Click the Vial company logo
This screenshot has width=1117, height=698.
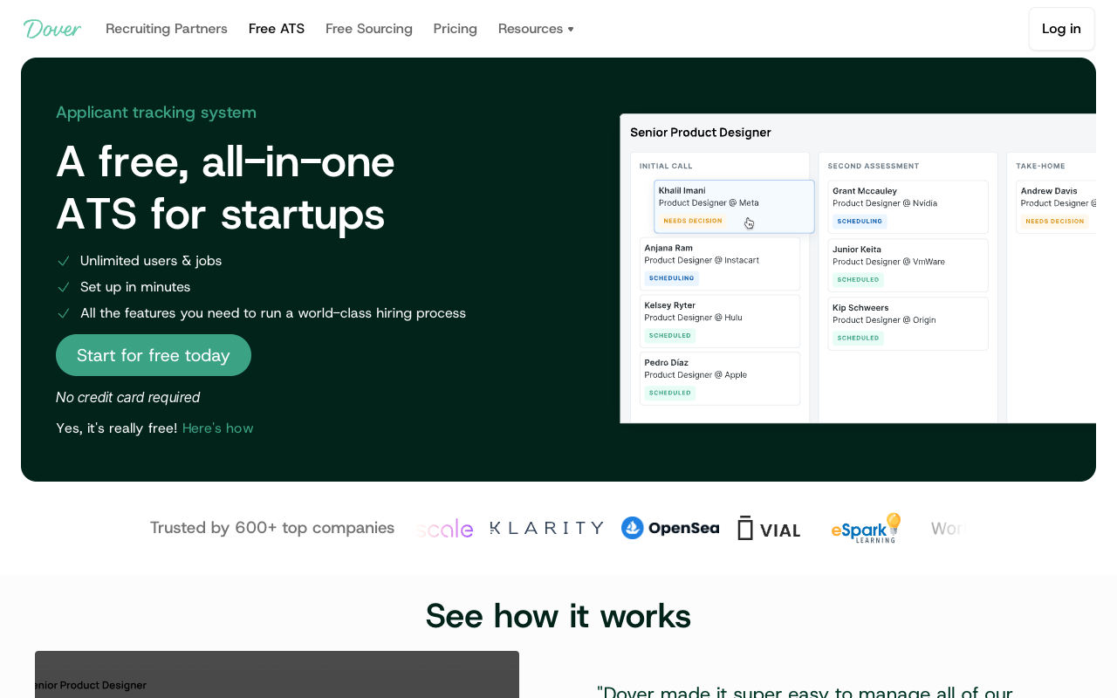coord(769,529)
